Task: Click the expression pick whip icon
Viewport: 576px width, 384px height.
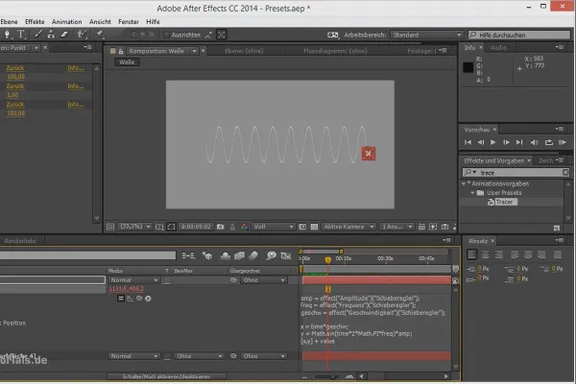Action: 139,299
